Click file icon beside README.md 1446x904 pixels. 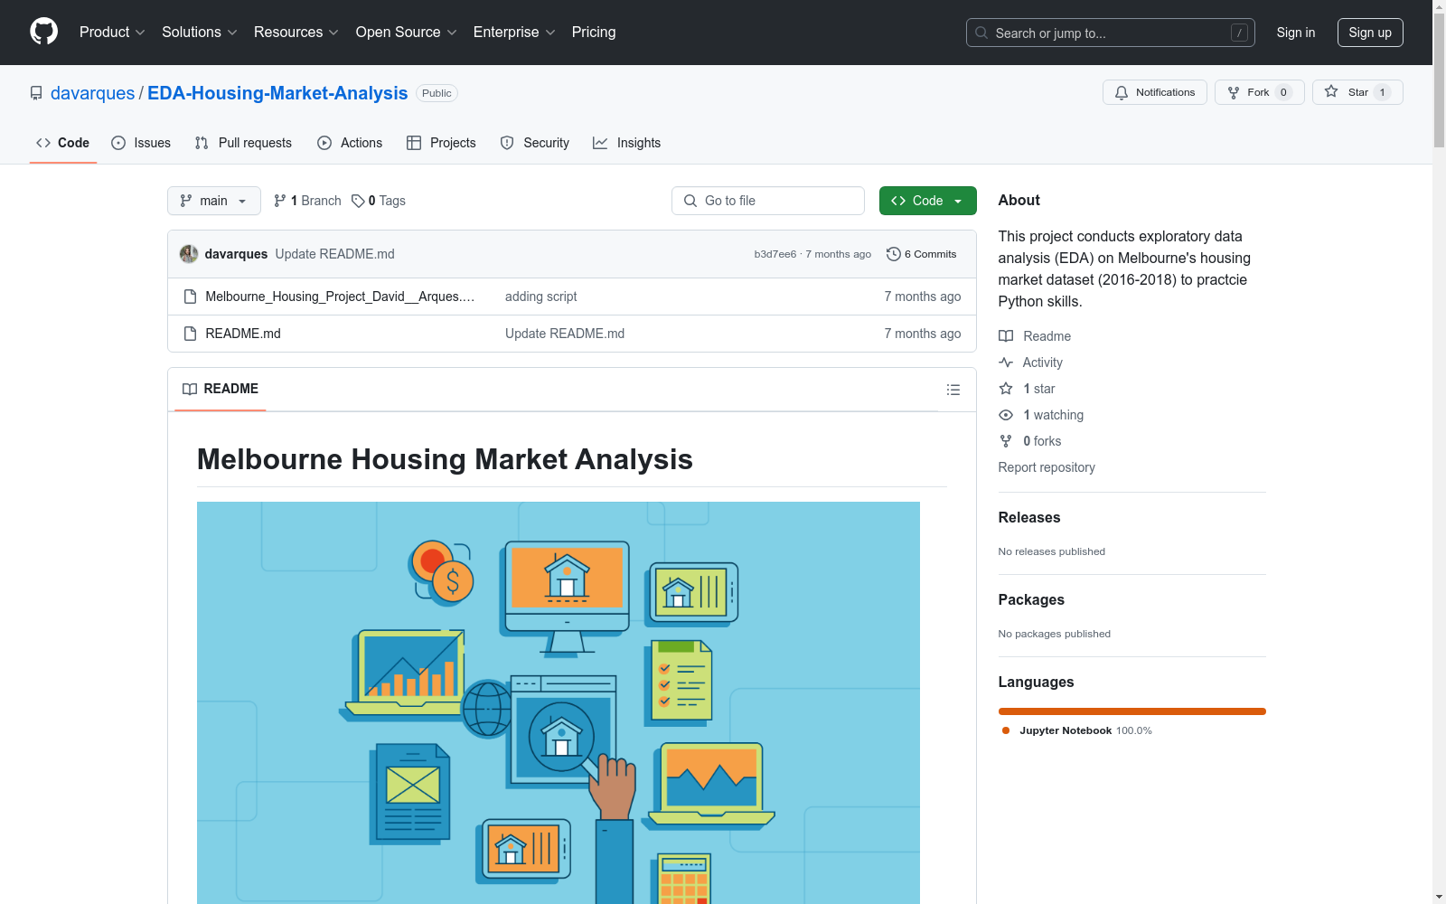click(x=190, y=334)
